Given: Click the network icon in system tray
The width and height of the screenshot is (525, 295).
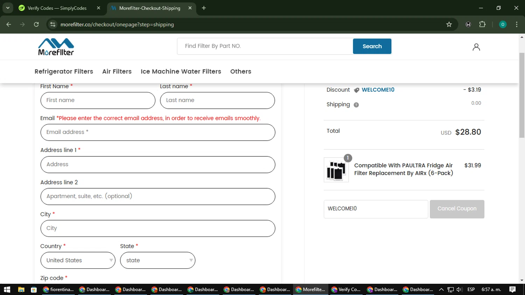Looking at the screenshot, I should coord(450,289).
